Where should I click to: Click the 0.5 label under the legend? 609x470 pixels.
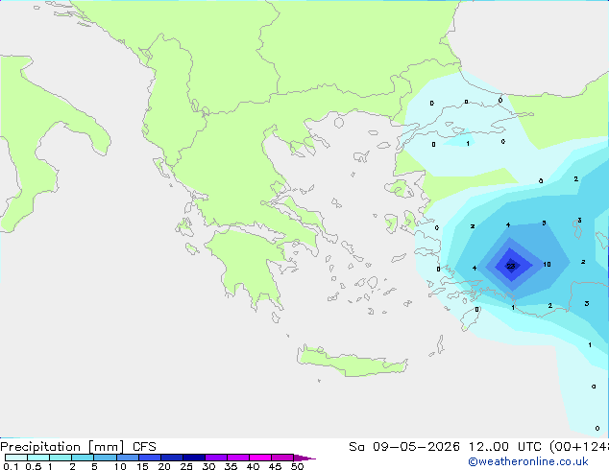(34, 466)
